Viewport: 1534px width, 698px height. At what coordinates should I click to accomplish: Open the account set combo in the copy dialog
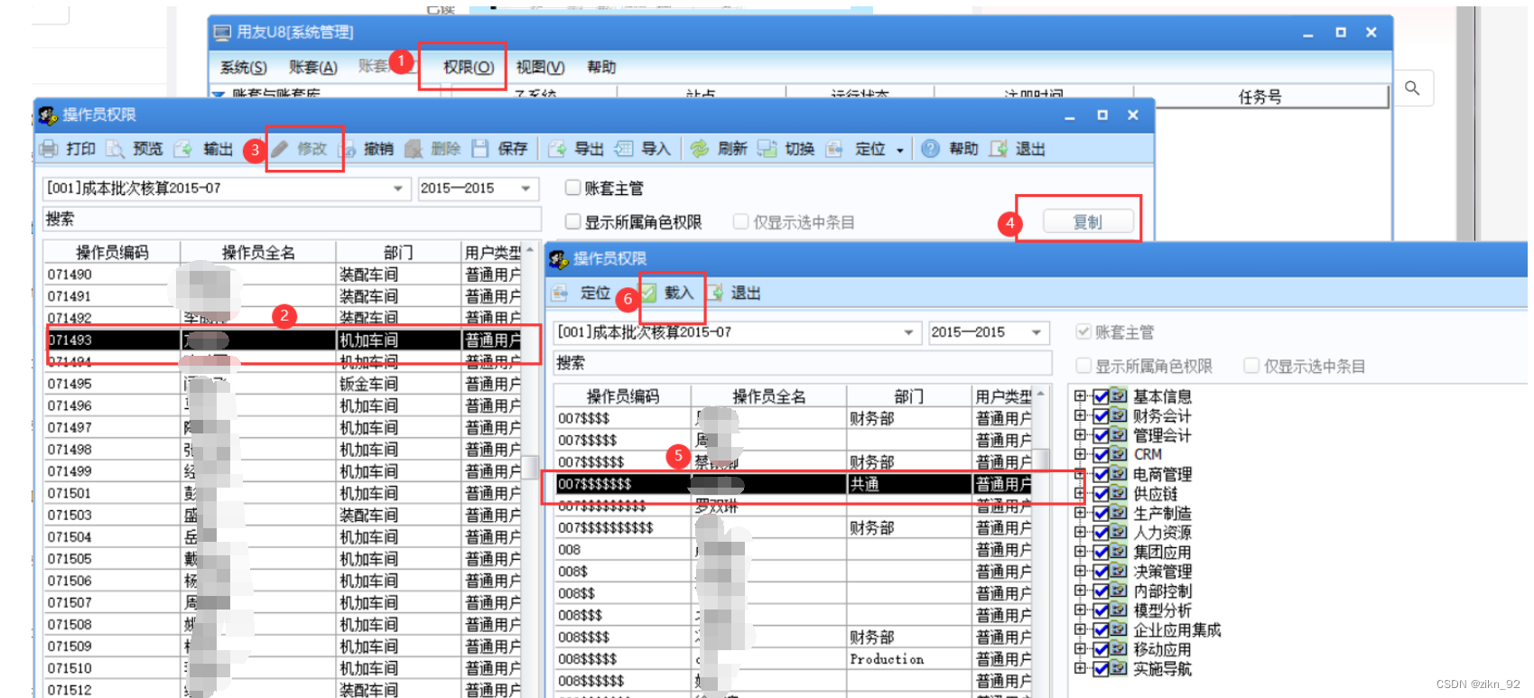(908, 332)
